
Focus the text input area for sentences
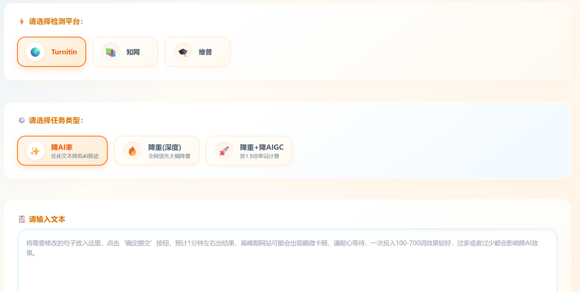click(x=288, y=261)
